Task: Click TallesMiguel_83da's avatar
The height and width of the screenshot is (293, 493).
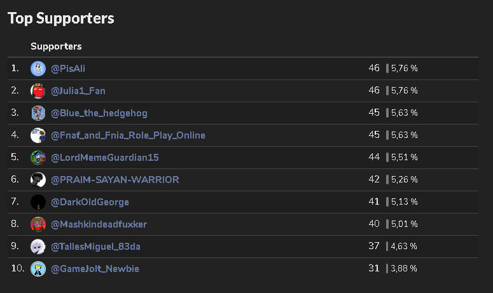Action: pos(38,247)
